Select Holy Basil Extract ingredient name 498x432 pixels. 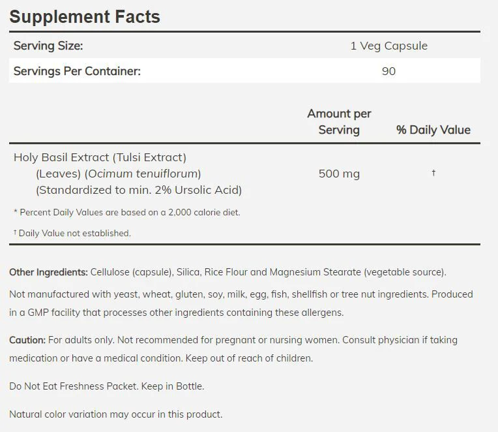pyautogui.click(x=61, y=157)
